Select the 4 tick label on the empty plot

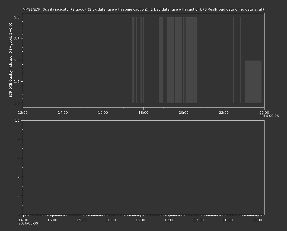(x=18, y=177)
